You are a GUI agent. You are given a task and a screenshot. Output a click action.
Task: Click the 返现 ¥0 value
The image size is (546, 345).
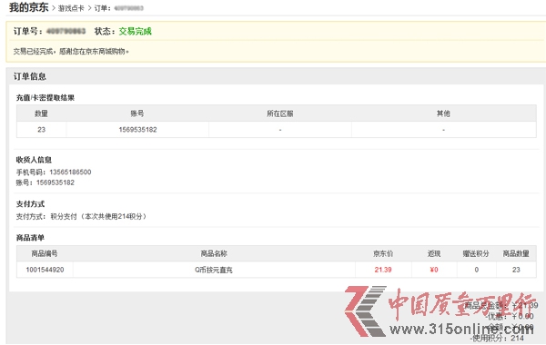tap(434, 270)
